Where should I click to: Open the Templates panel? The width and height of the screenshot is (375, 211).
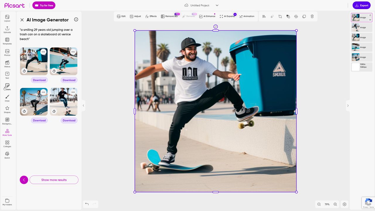[x=7, y=41]
